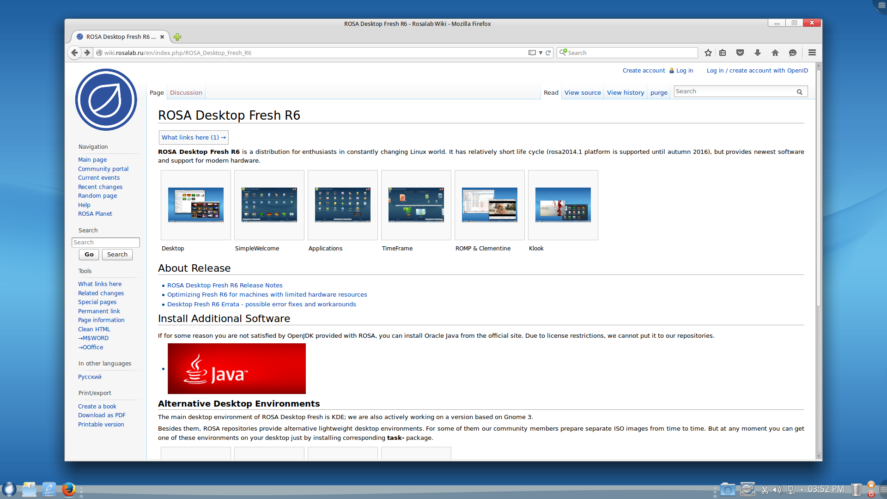Click the network tray icon
Viewport: 887px width, 499px height.
click(790, 490)
